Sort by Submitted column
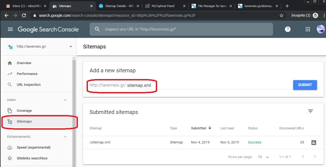Screen dimensions: 326x167 (x=201, y=128)
